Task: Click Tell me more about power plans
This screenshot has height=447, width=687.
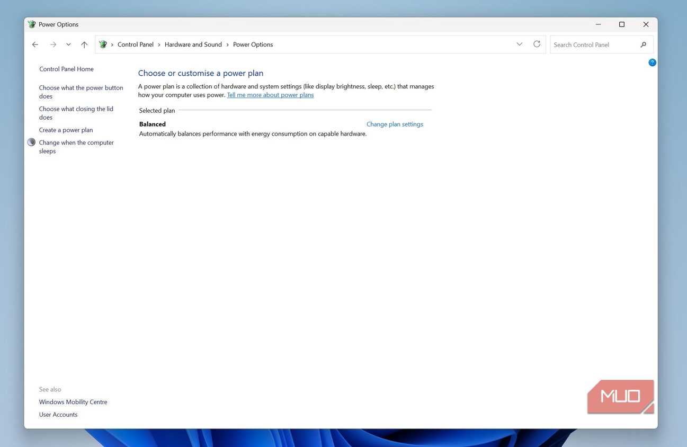Action: tap(270, 95)
